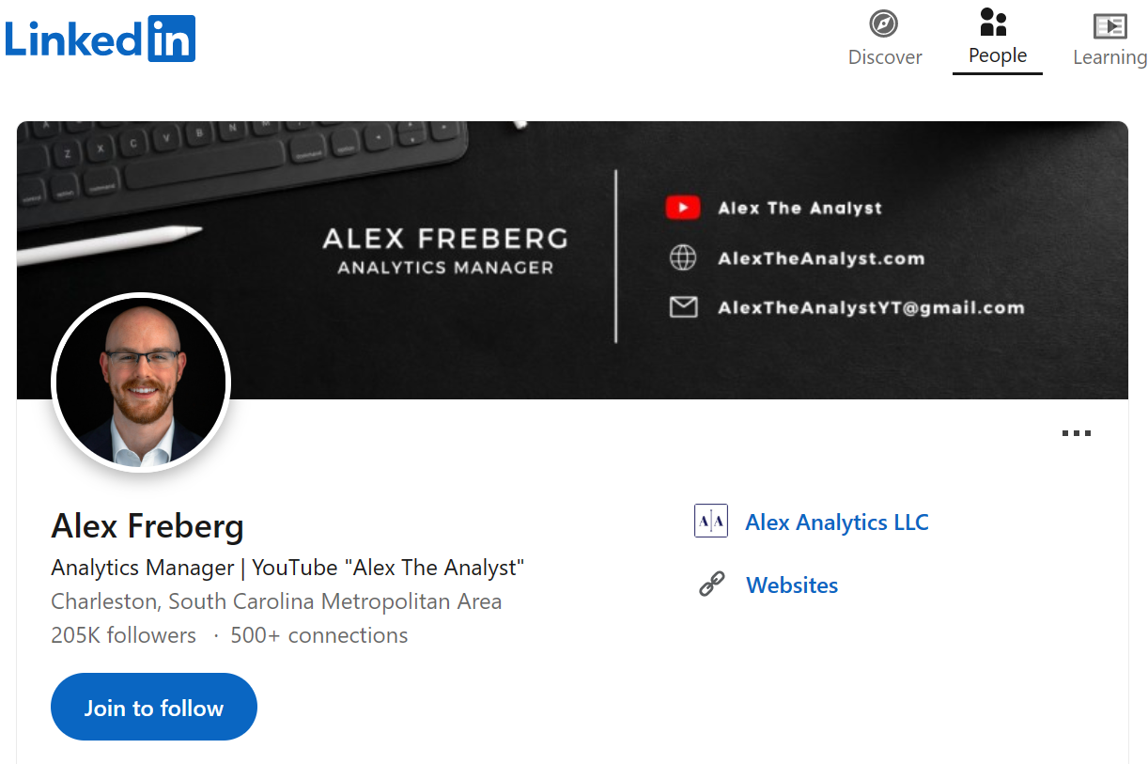Click the Discover compass icon
Image resolution: width=1148 pixels, height=764 pixels.
884,23
